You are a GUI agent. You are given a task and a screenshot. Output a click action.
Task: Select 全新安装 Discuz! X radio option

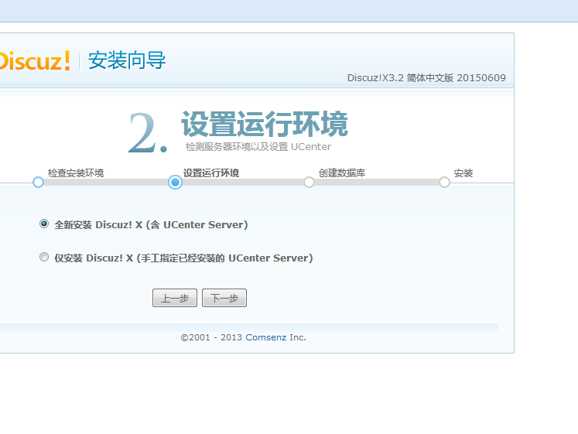tap(44, 224)
